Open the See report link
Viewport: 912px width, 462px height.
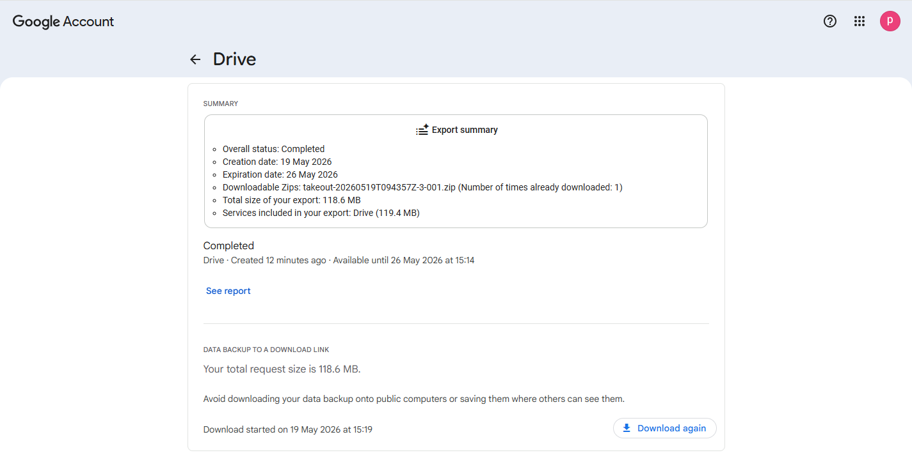(228, 291)
